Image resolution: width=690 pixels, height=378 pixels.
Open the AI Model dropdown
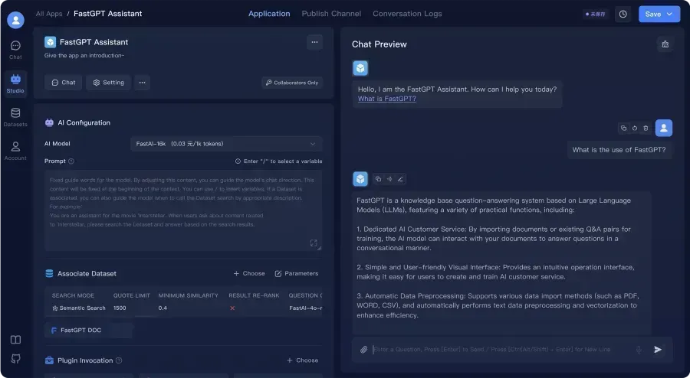pyautogui.click(x=226, y=144)
